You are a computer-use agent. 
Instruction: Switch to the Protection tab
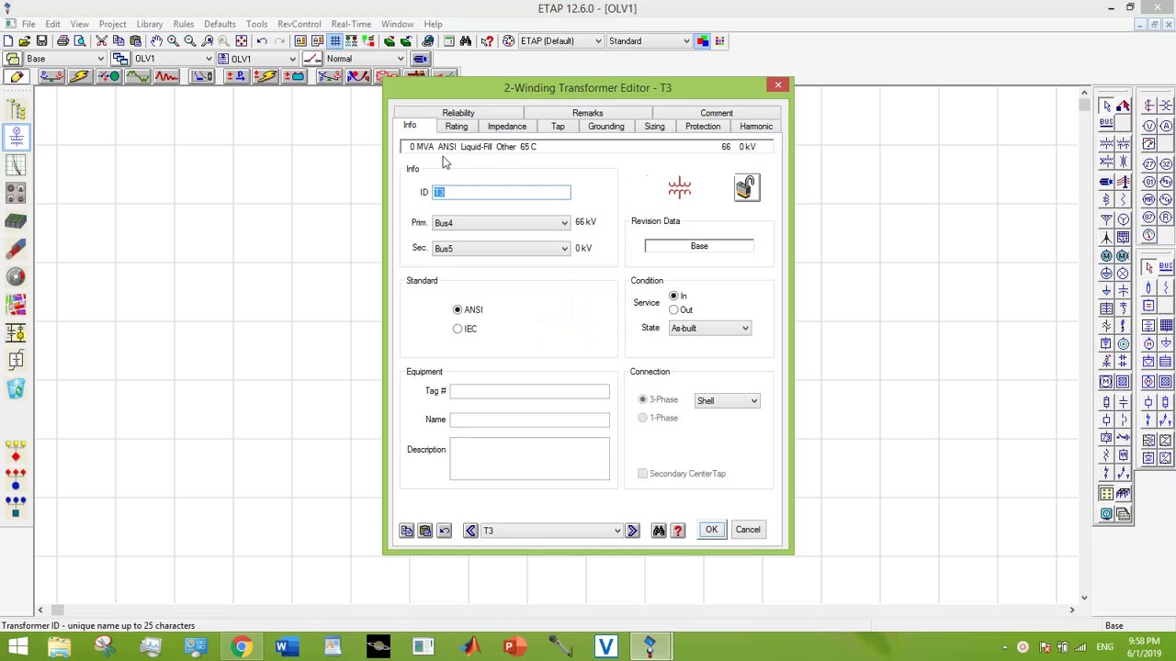pyautogui.click(x=703, y=127)
